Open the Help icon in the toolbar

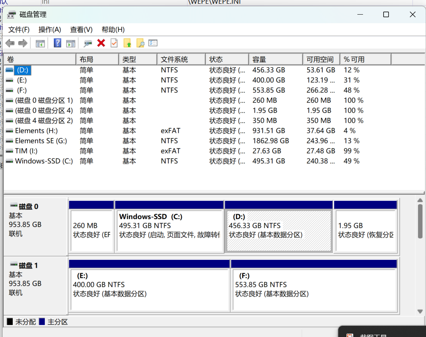[x=57, y=43]
